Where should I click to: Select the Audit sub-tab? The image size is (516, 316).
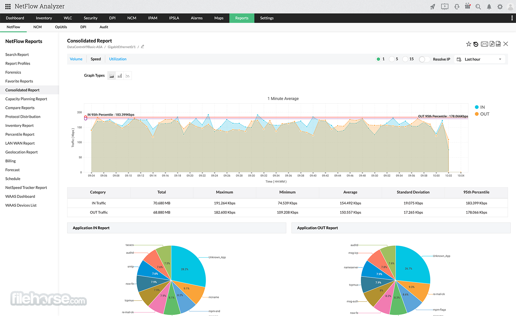tap(104, 27)
